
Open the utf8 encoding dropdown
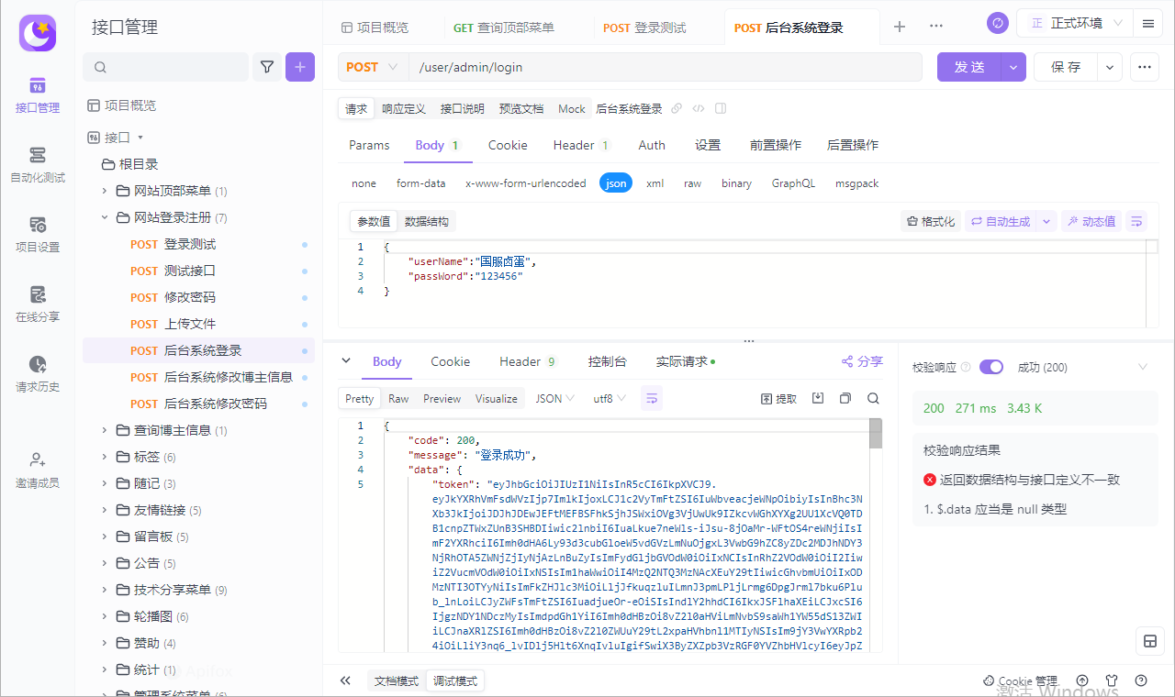(610, 398)
